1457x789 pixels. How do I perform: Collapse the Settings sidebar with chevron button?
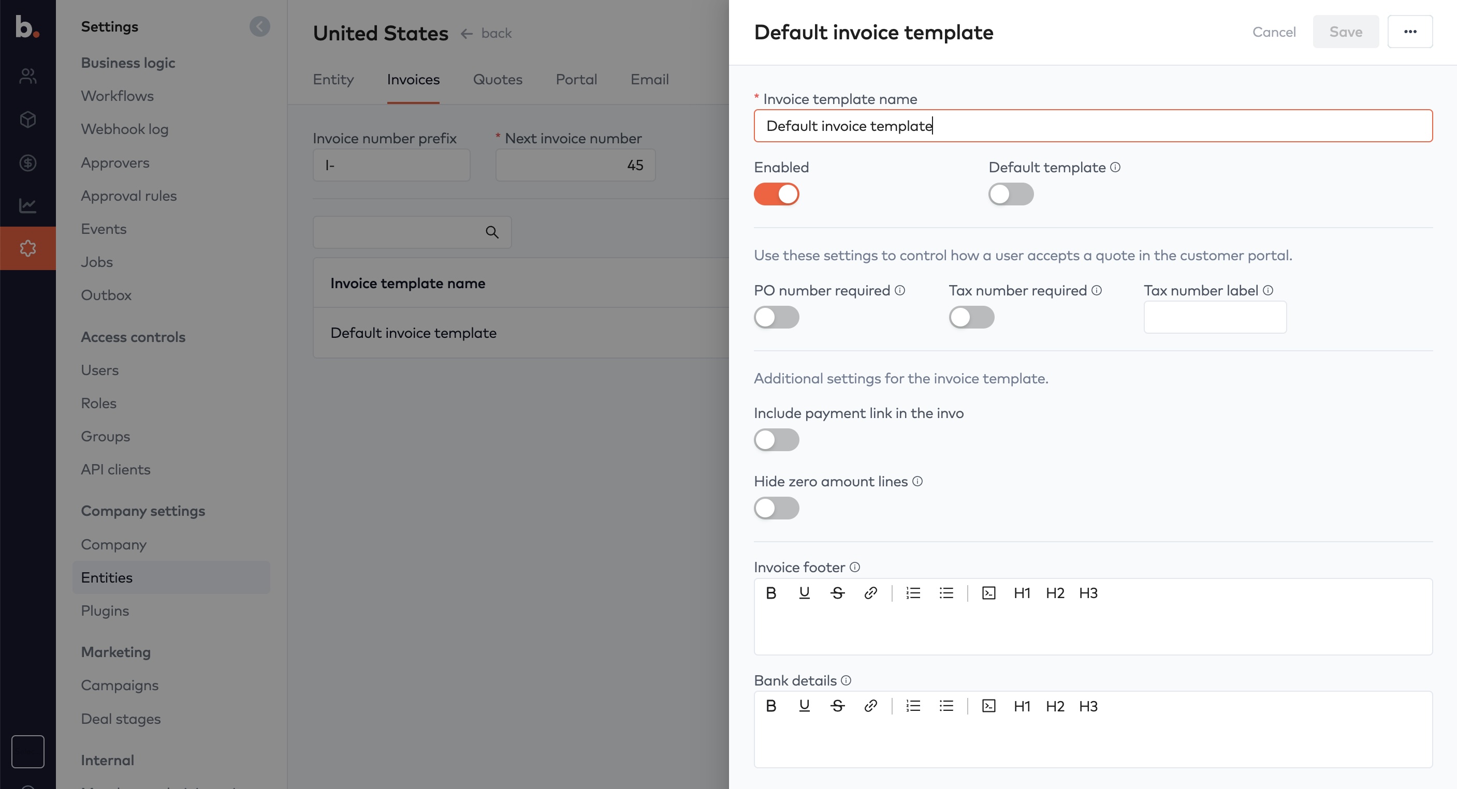(259, 26)
